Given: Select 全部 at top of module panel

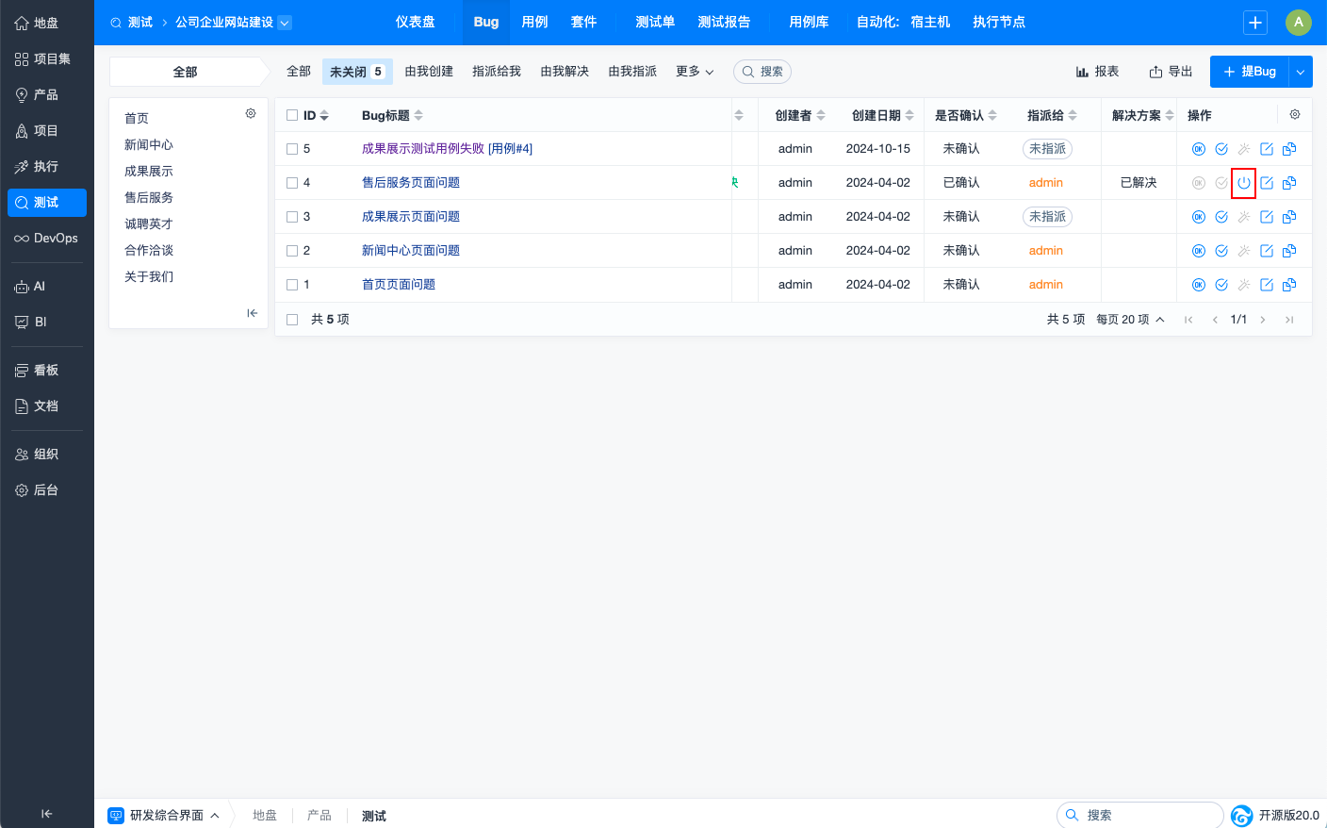Looking at the screenshot, I should (186, 72).
